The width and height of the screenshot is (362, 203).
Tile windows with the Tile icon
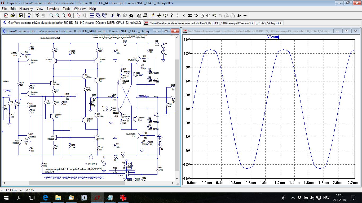[x=92, y=16]
